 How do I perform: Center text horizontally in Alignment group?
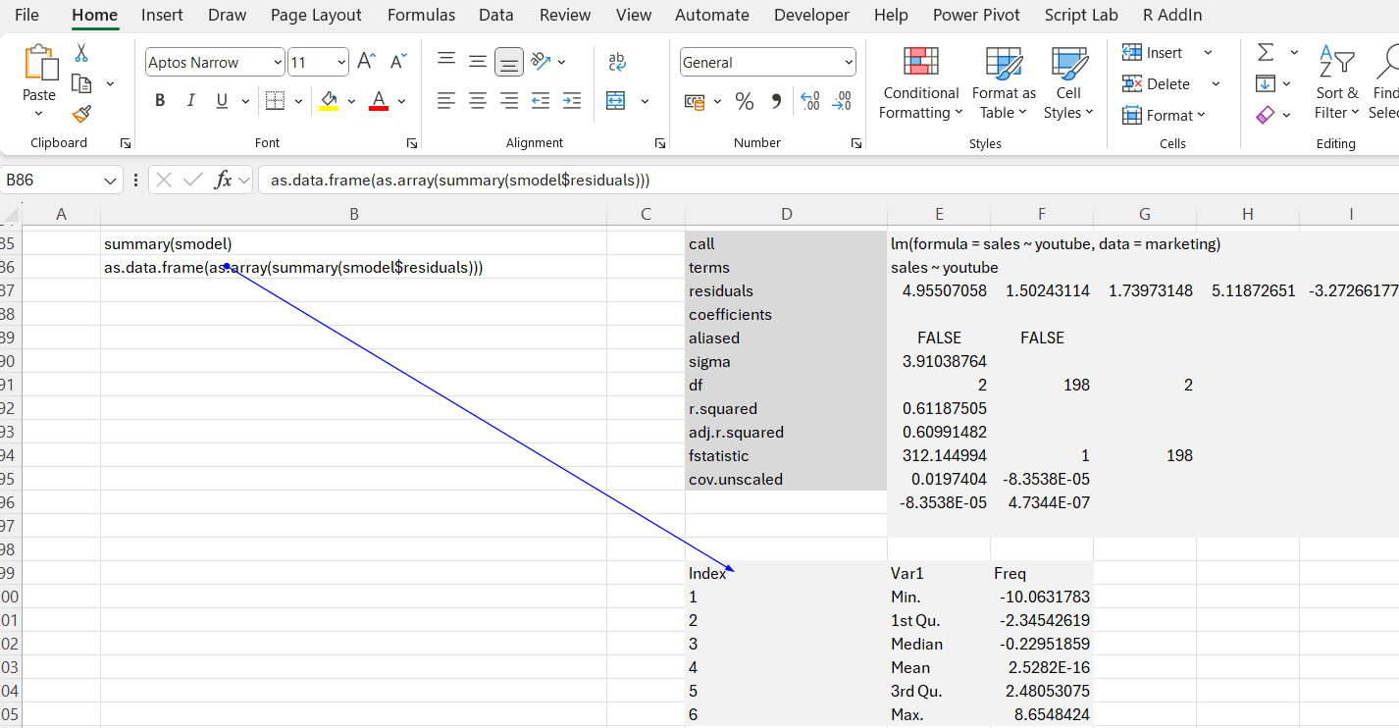(x=478, y=101)
